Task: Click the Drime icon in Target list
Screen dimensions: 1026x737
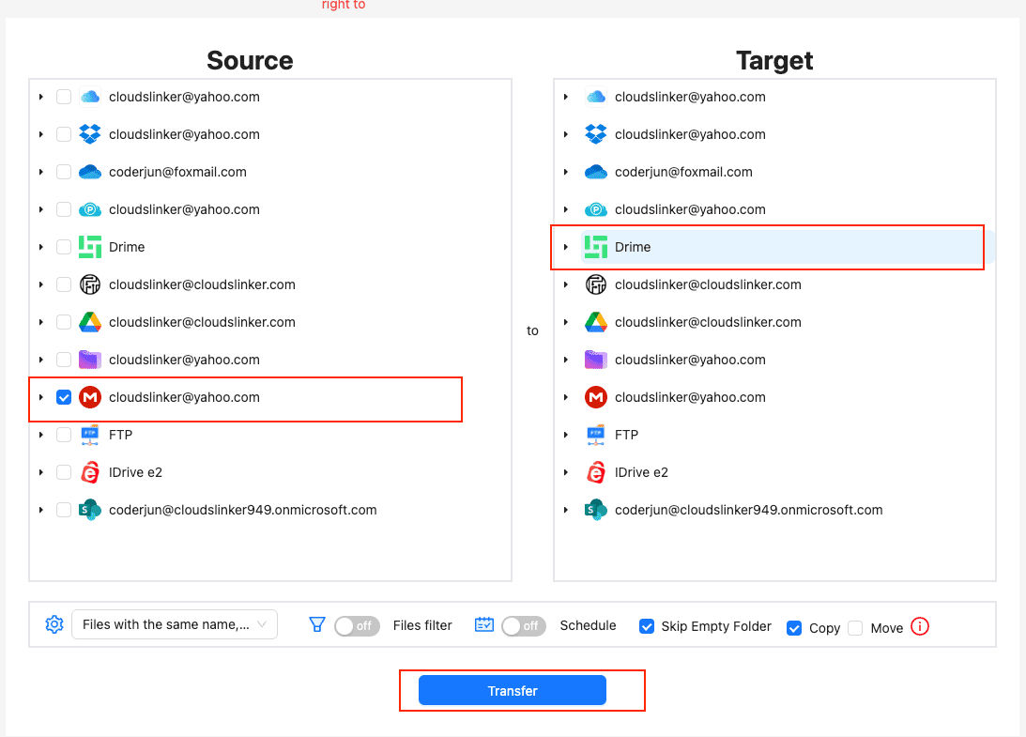Action: click(x=596, y=247)
